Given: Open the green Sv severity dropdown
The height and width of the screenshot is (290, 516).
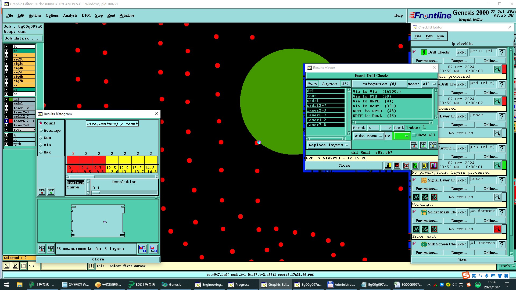Looking at the screenshot, I should click(402, 136).
